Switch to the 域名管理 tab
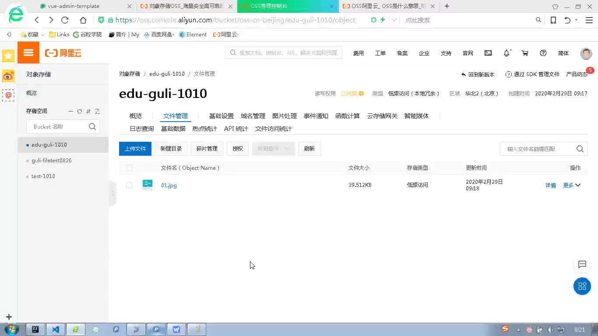 (x=253, y=116)
